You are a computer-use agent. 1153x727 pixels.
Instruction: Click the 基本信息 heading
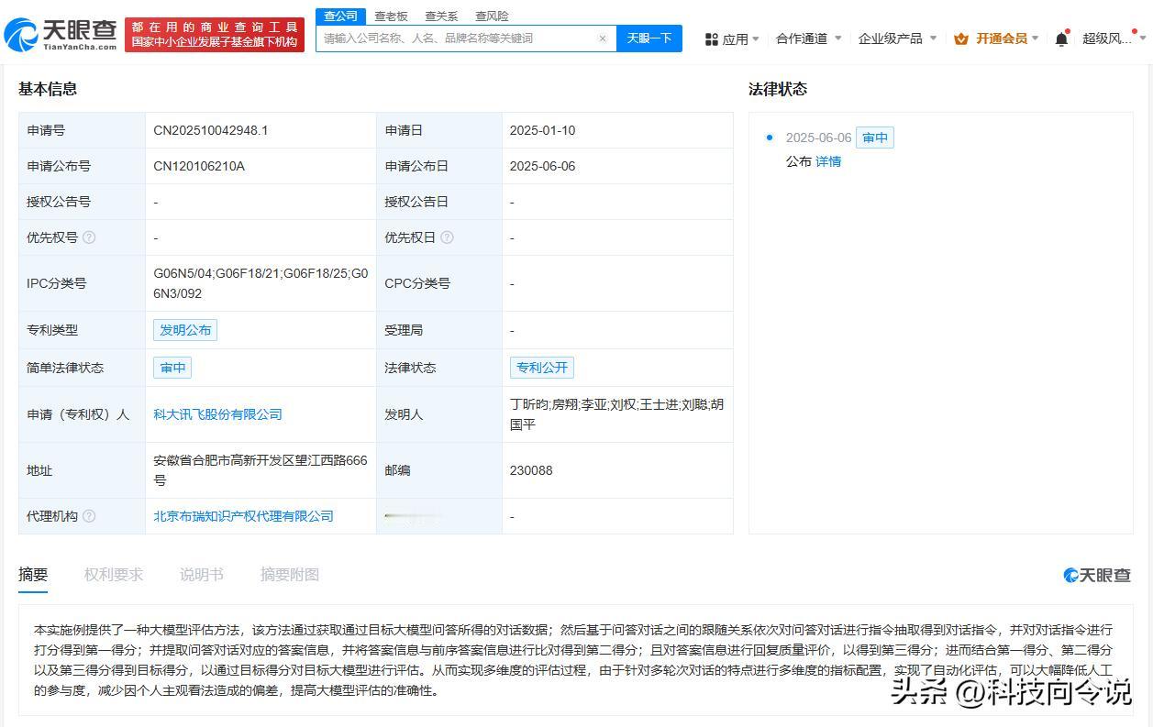(x=48, y=89)
